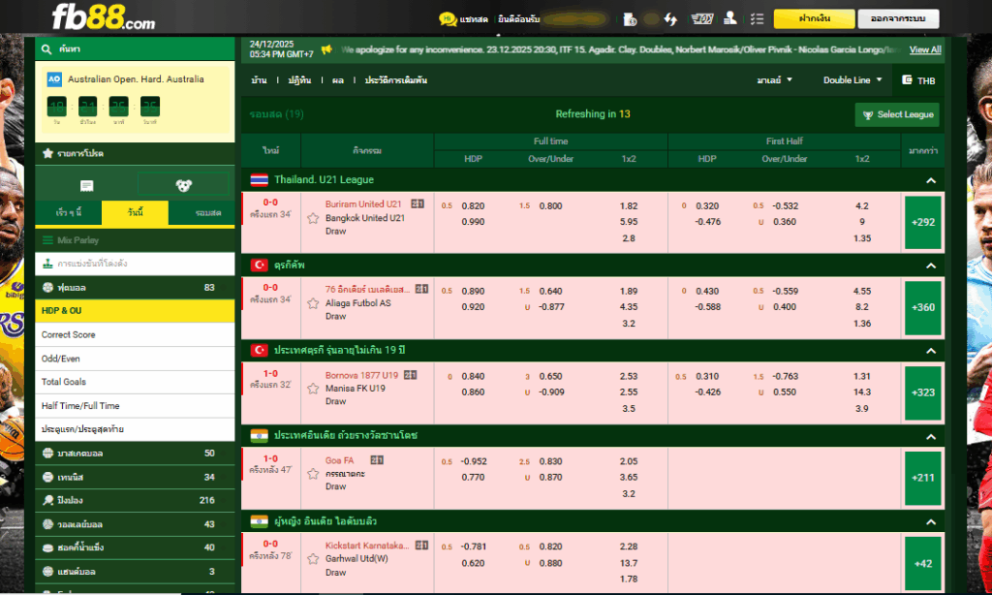Open the live chat Hi bubble icon
The width and height of the screenshot is (992, 595).
point(448,19)
